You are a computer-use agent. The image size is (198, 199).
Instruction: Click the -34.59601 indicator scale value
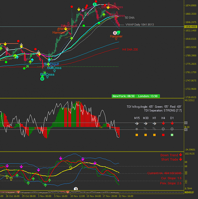click(190, 150)
